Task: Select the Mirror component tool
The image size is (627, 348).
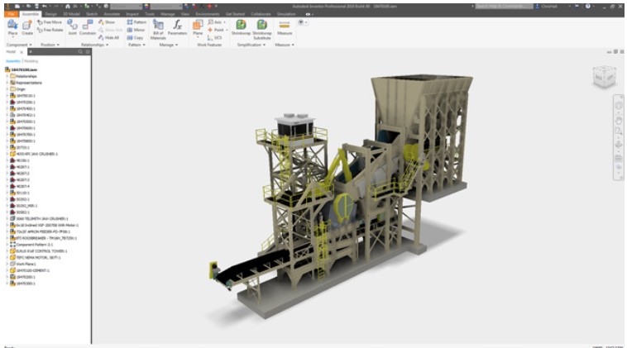Action: 136,30
